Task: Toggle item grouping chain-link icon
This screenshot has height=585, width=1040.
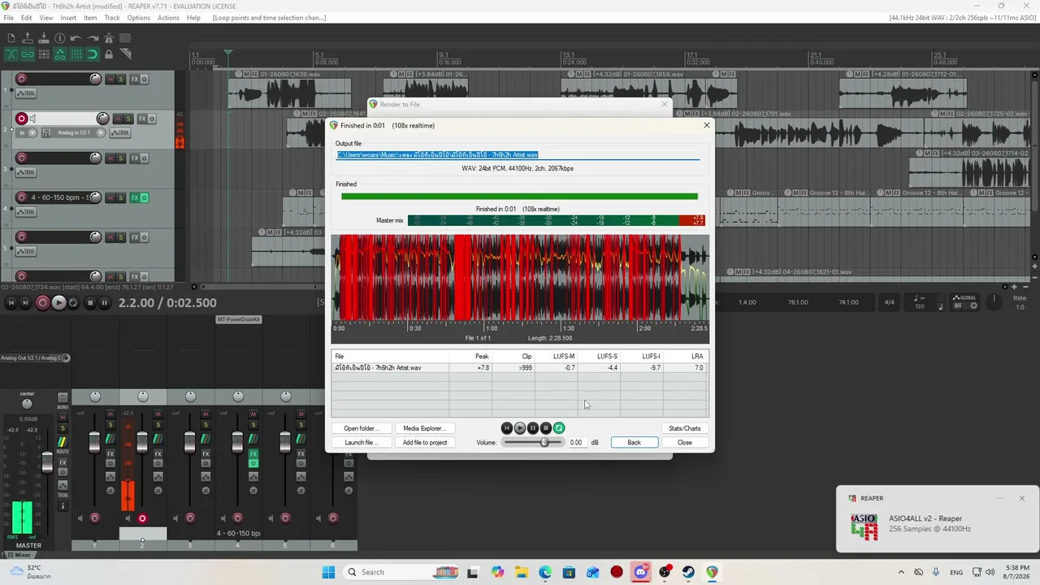Action: coord(28,54)
